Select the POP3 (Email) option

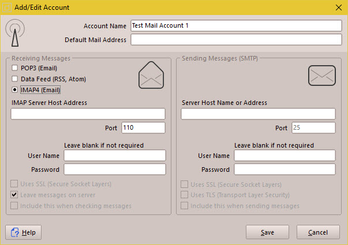click(14, 68)
